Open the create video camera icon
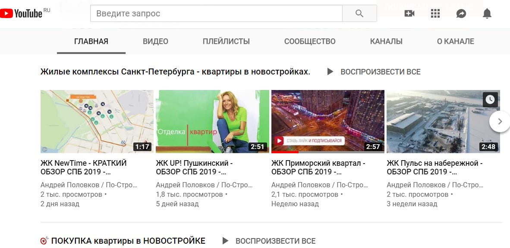The width and height of the screenshot is (510, 248). pos(409,13)
